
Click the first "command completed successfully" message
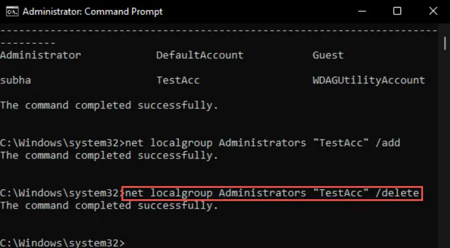(109, 105)
